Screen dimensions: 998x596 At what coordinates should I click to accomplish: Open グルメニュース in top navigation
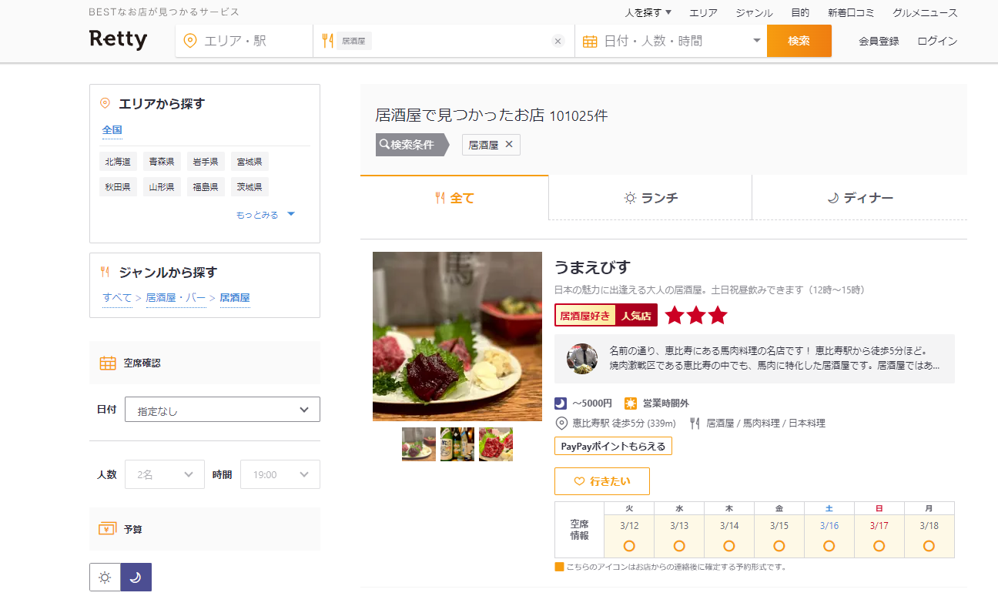[925, 12]
